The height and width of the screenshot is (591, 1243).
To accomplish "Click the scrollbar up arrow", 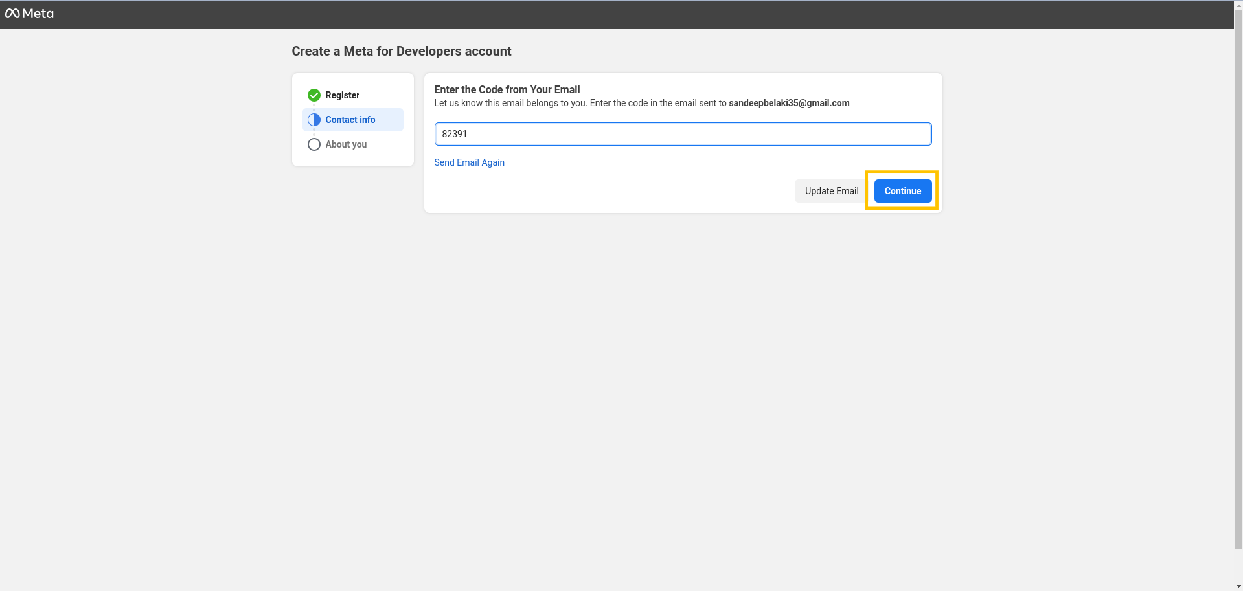I will pos(1238,5).
